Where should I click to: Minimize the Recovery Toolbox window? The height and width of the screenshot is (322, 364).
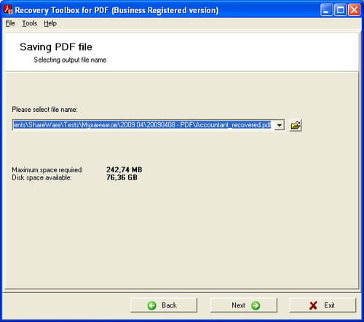(327, 10)
